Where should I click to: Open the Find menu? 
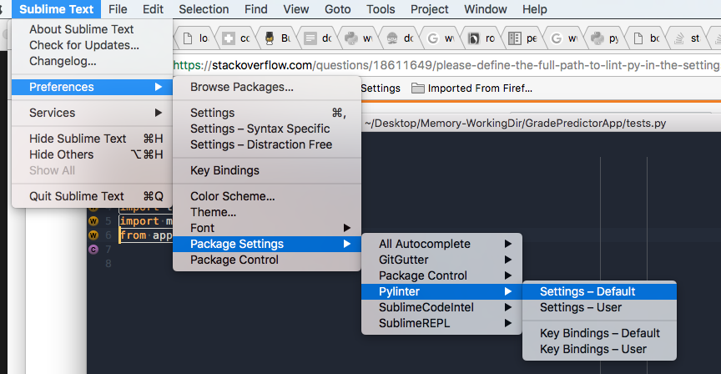click(255, 9)
